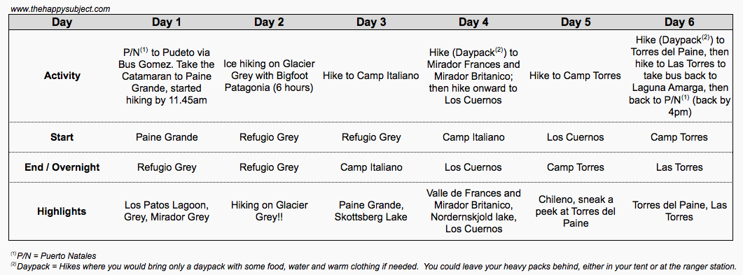
Task: Click the P/N = Puerto Natales footnote
Action: coord(53,256)
